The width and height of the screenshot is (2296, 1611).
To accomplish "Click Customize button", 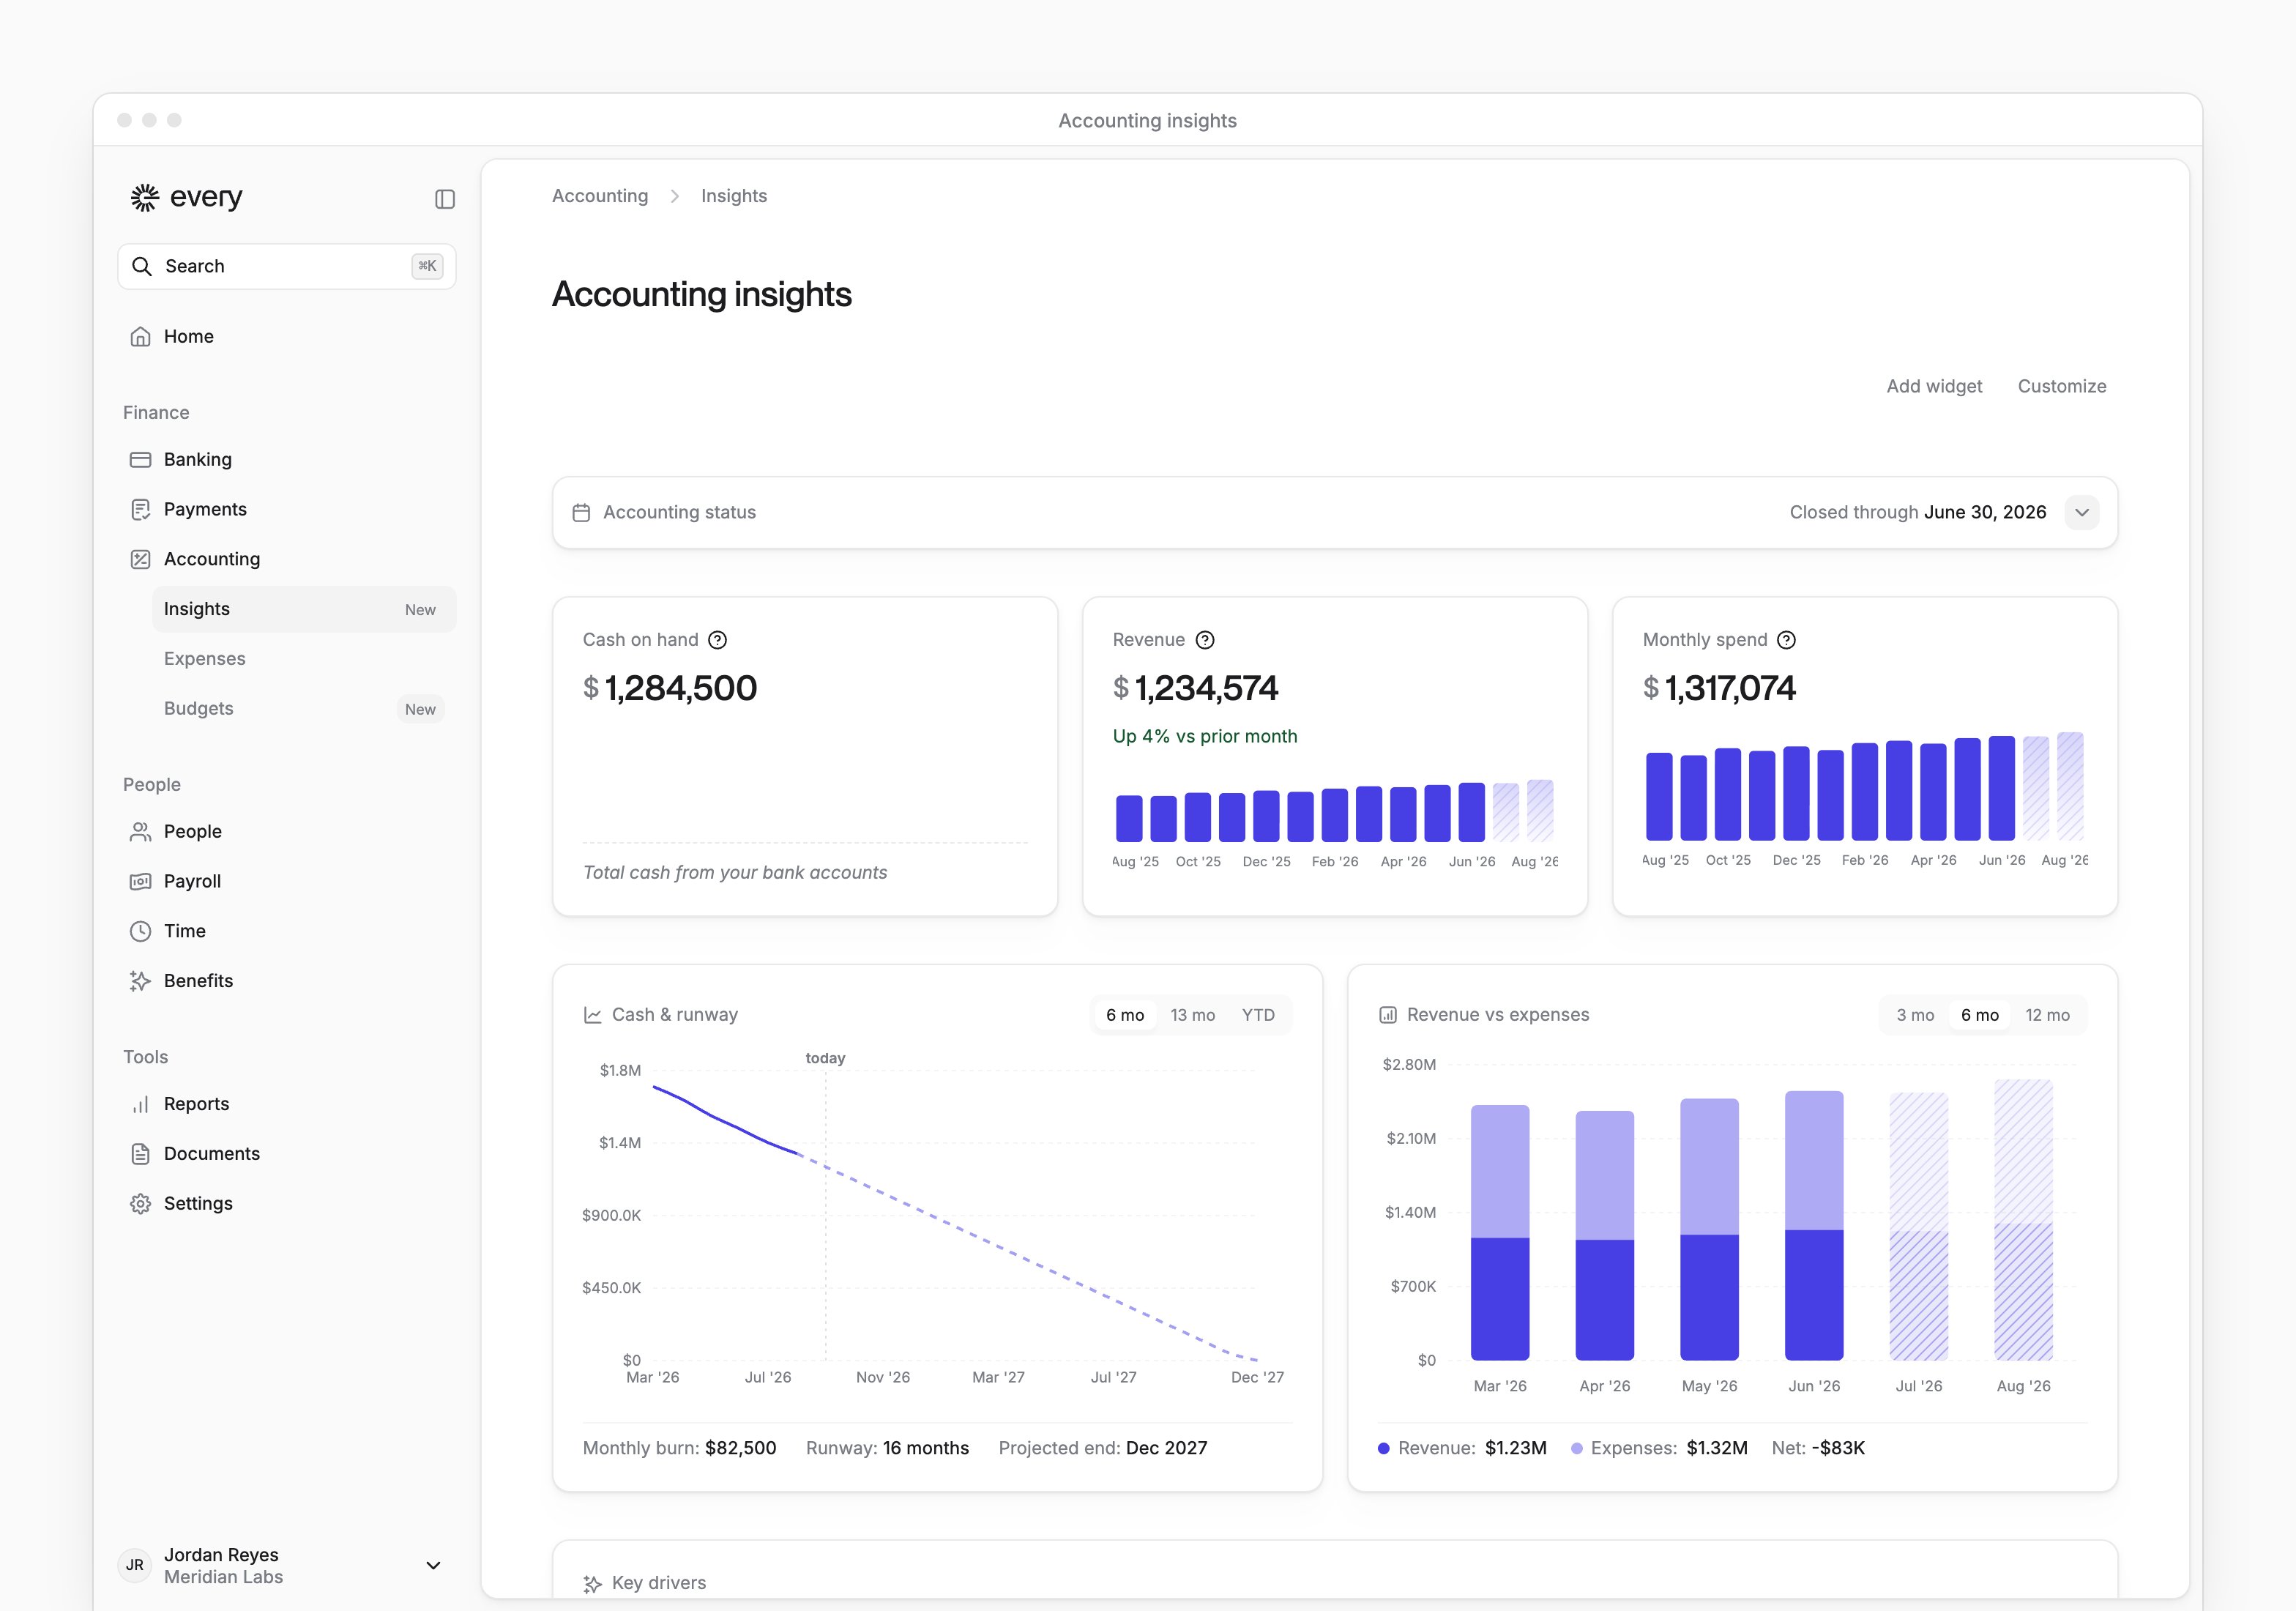I will 2062,386.
